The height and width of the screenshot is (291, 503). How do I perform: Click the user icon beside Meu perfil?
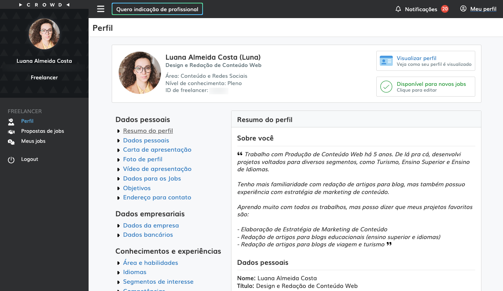(463, 9)
